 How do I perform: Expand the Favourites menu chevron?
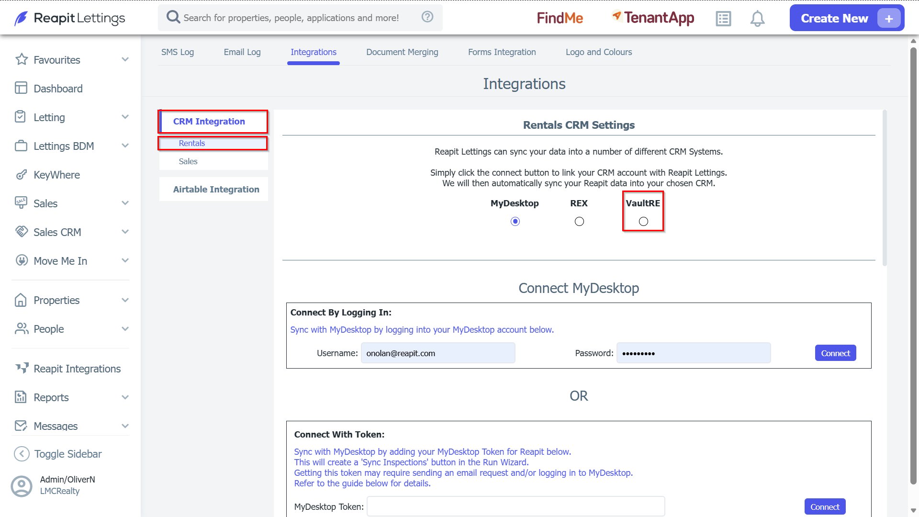125,59
